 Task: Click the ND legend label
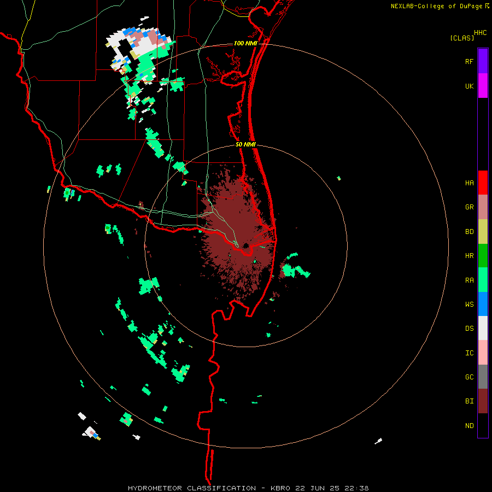pos(469,425)
